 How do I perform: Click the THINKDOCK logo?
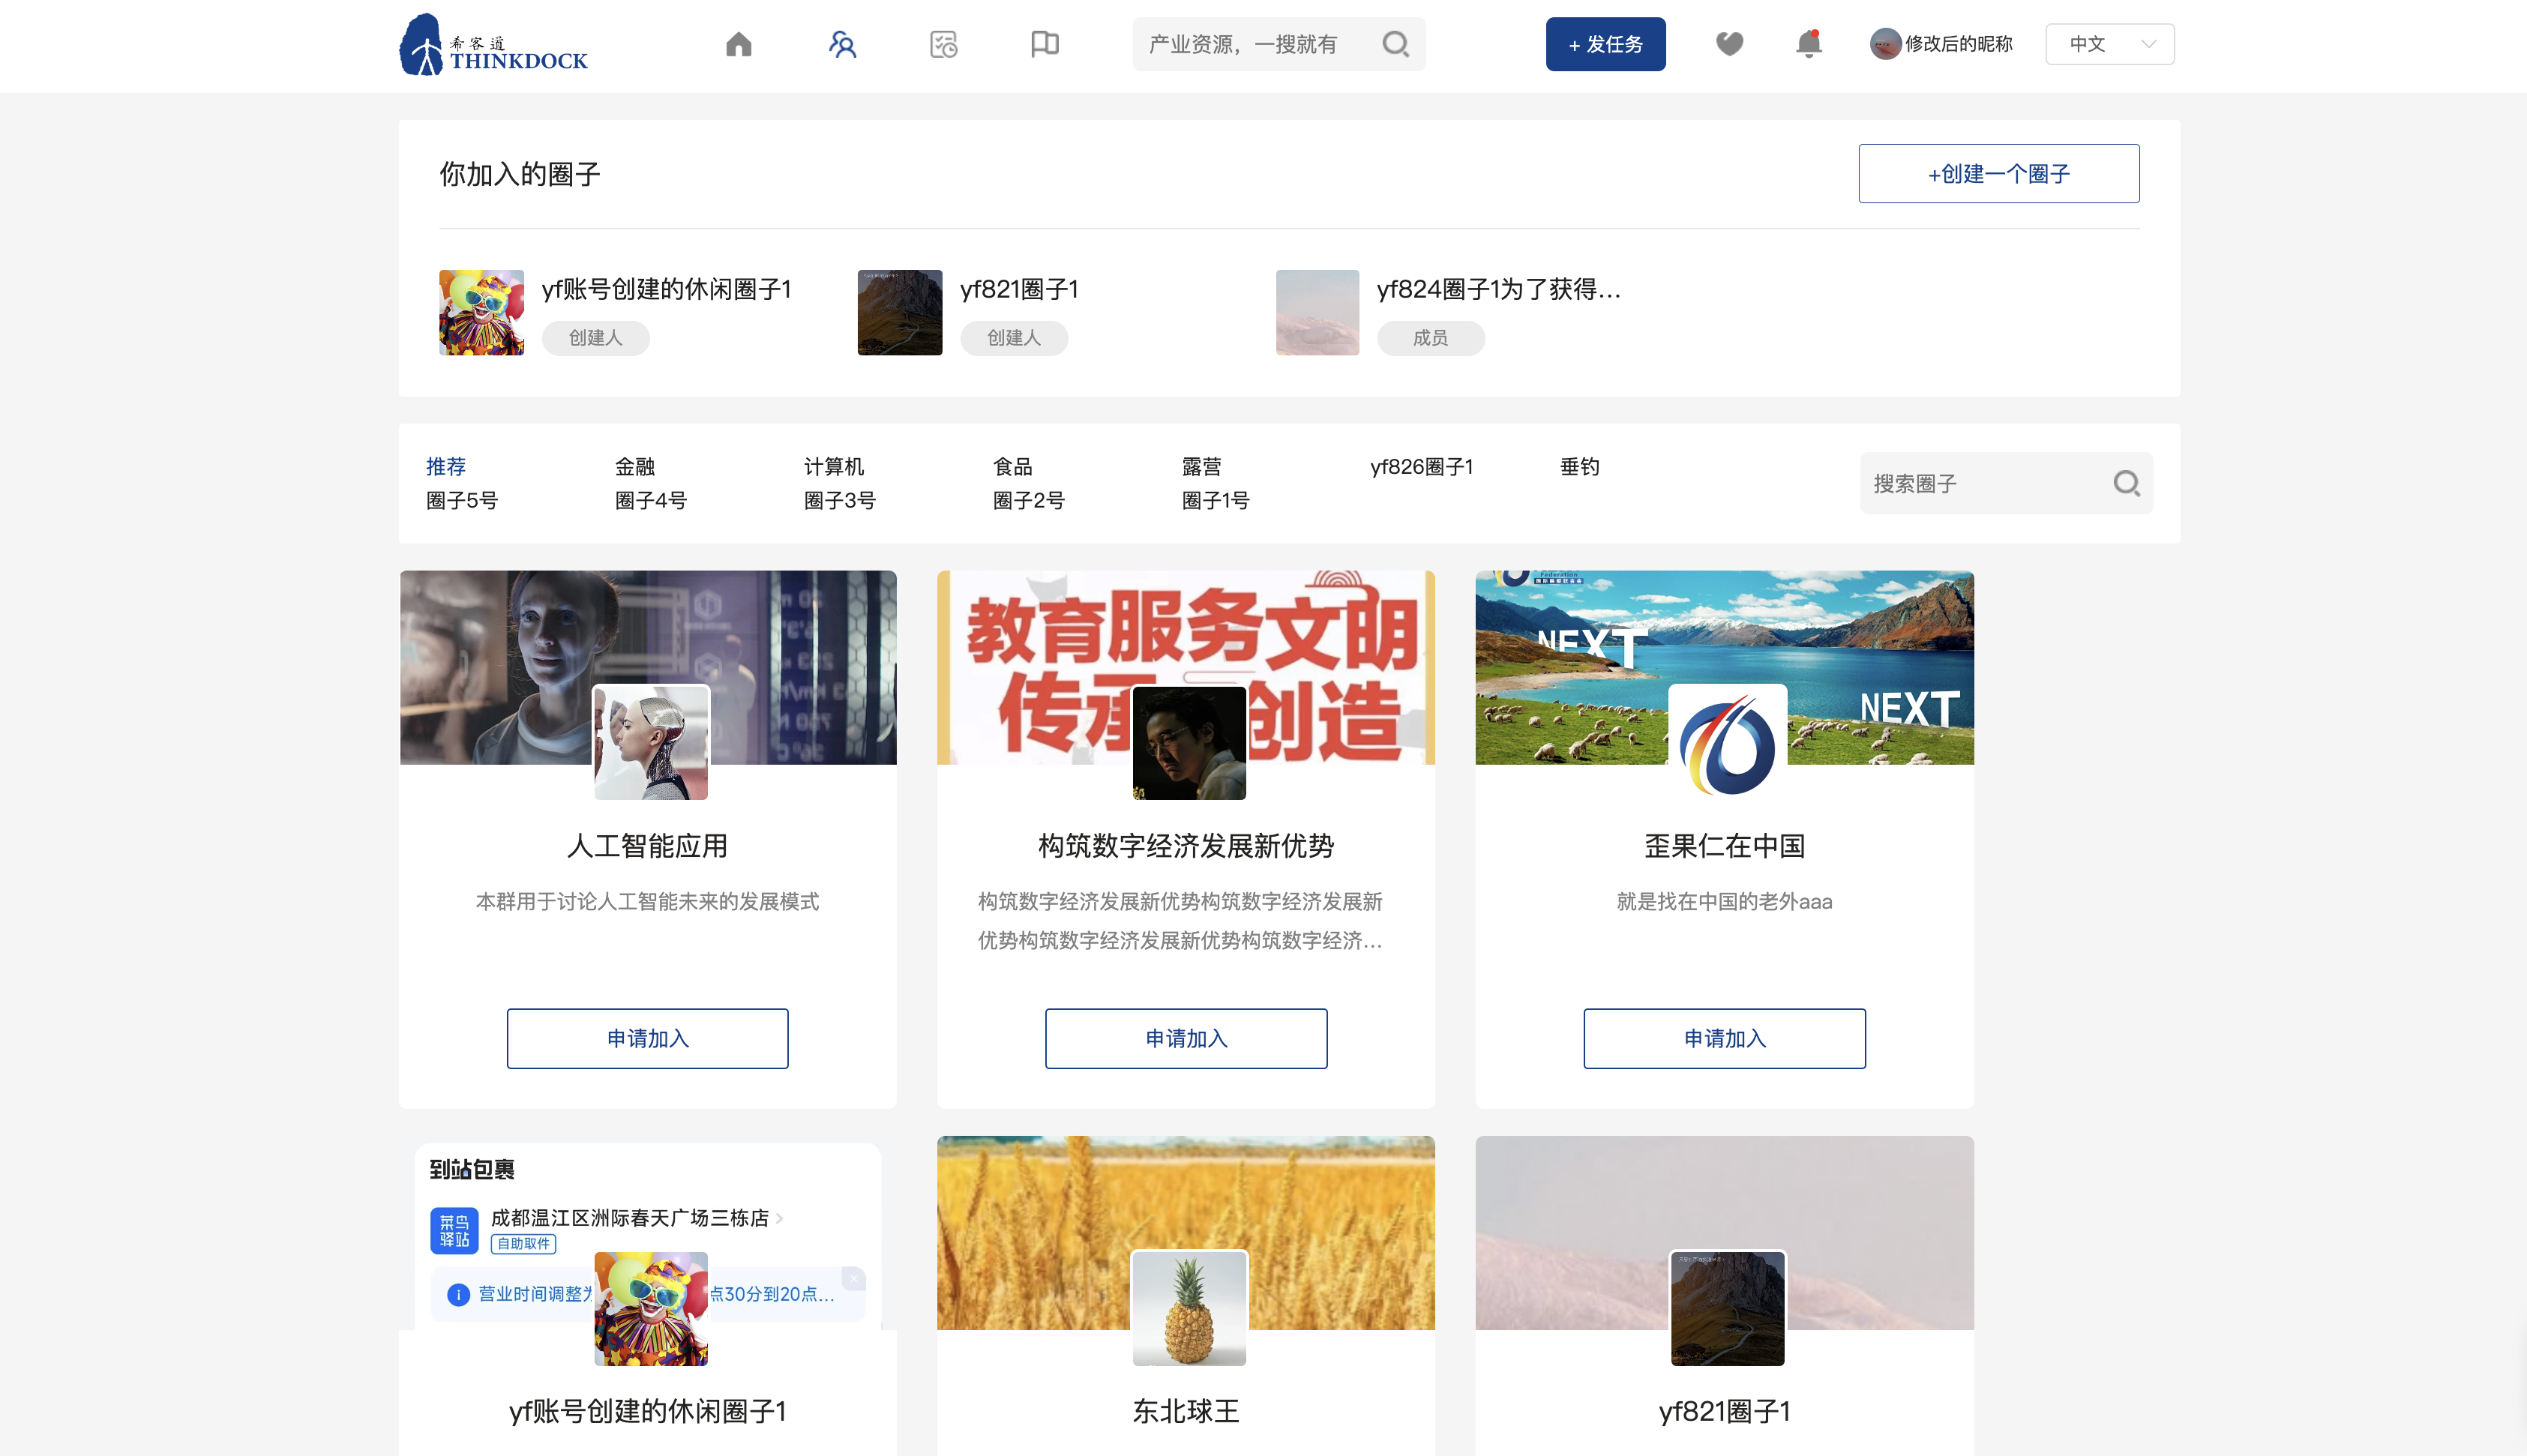tap(494, 44)
